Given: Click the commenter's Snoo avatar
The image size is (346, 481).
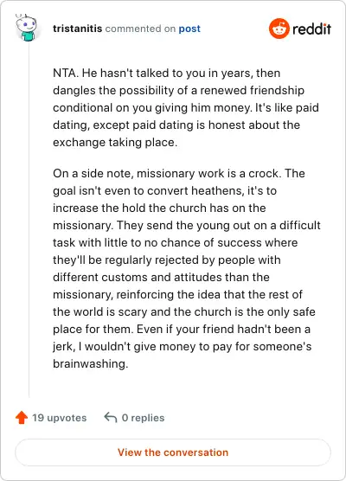Looking at the screenshot, I should [27, 28].
